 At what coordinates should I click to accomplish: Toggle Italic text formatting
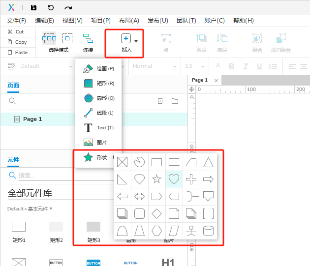(x=246, y=66)
